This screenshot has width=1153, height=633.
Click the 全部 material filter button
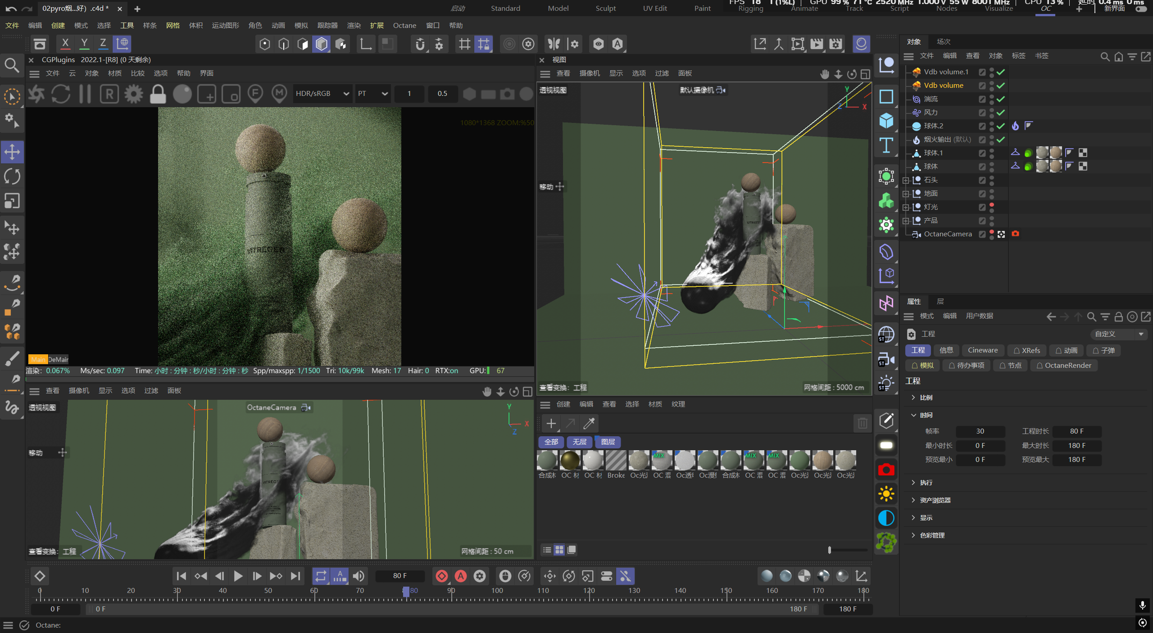click(x=550, y=442)
